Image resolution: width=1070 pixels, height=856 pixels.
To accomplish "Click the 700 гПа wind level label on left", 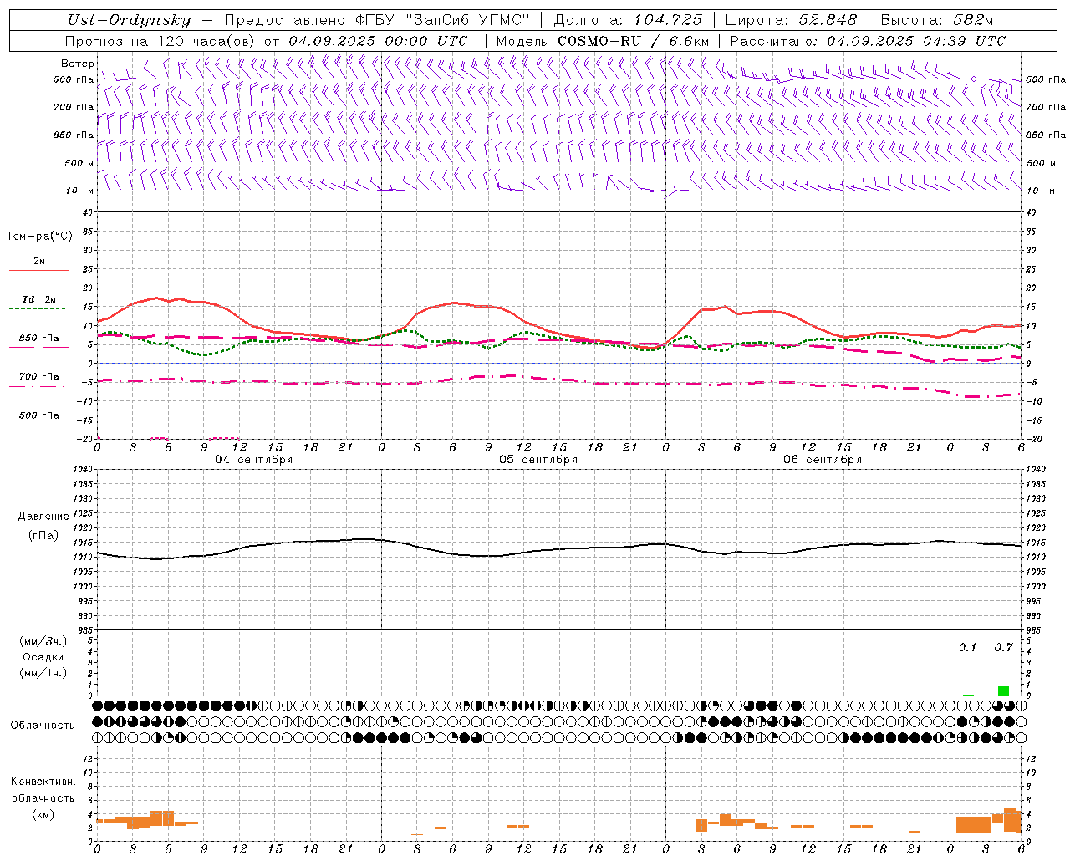I will pos(74,107).
